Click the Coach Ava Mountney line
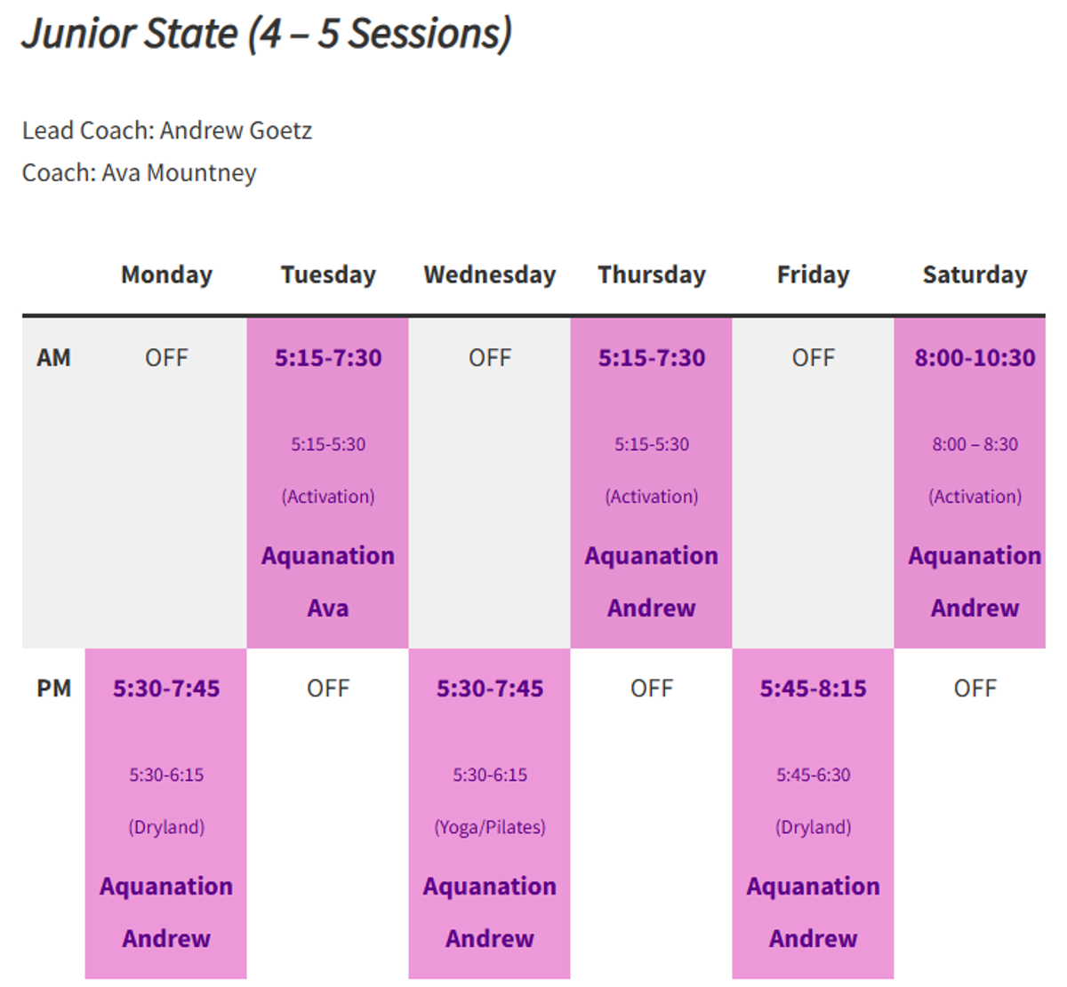 pyautogui.click(x=139, y=172)
